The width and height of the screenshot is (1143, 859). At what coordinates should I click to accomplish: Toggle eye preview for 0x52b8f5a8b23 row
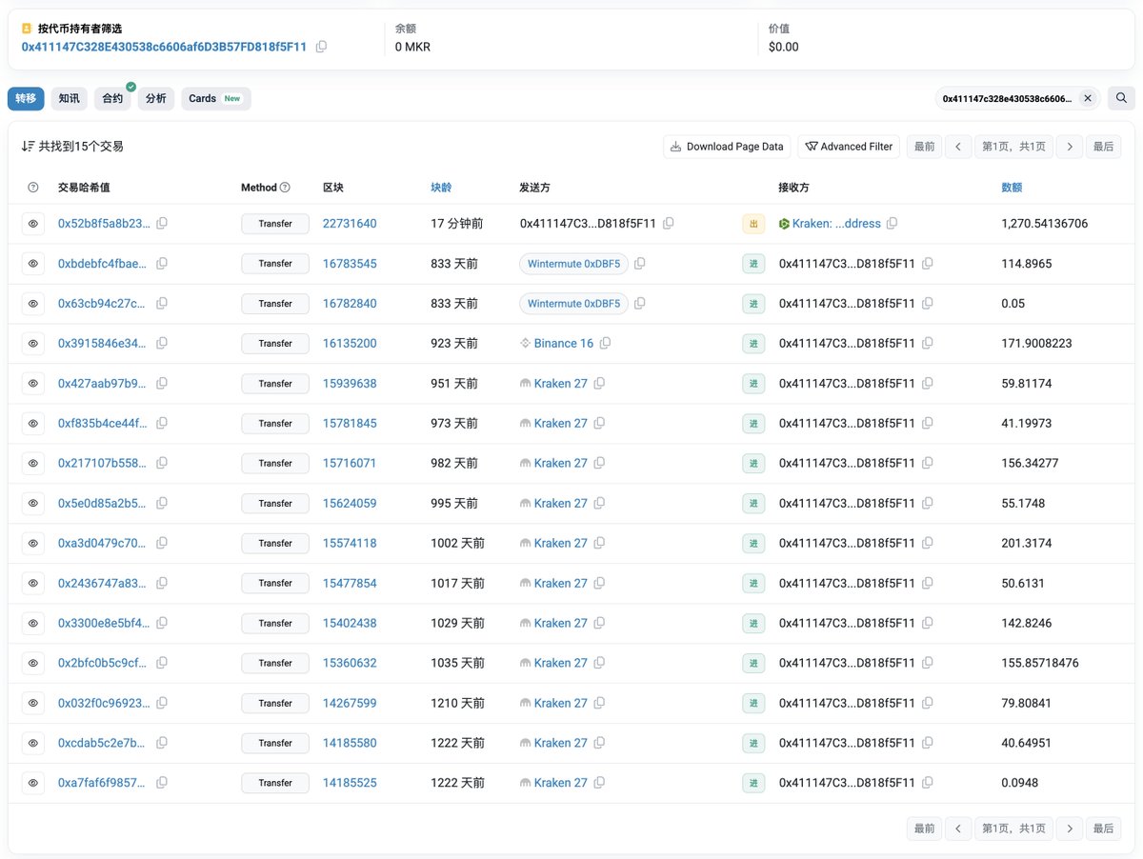tap(33, 224)
